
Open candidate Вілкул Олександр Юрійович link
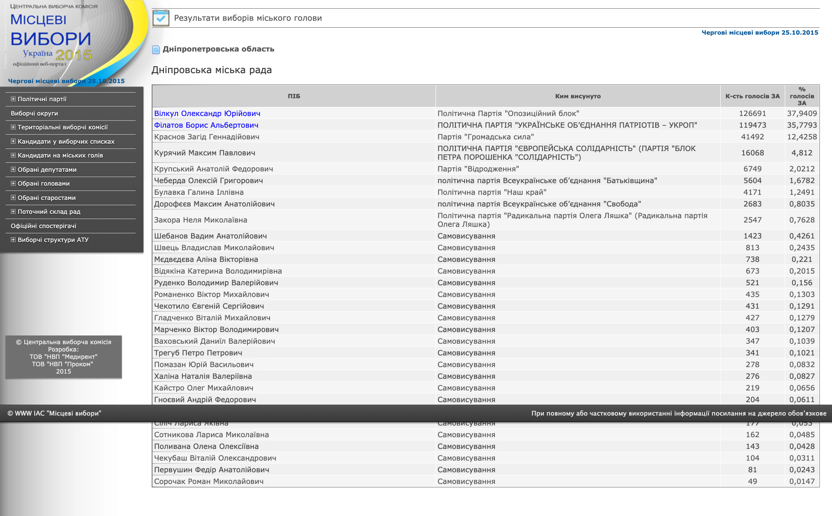pos(207,113)
